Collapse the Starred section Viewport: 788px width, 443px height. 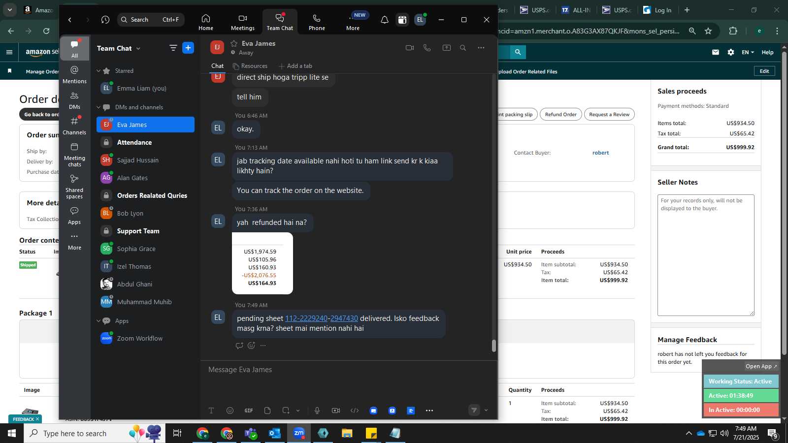point(98,71)
